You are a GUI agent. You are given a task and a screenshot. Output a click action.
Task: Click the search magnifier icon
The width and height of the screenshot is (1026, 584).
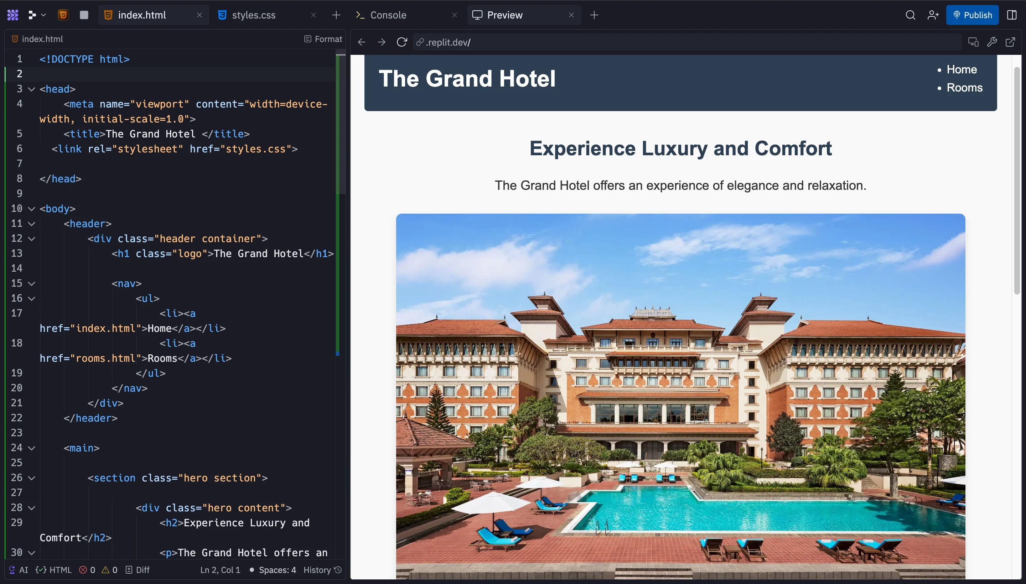[x=911, y=15]
